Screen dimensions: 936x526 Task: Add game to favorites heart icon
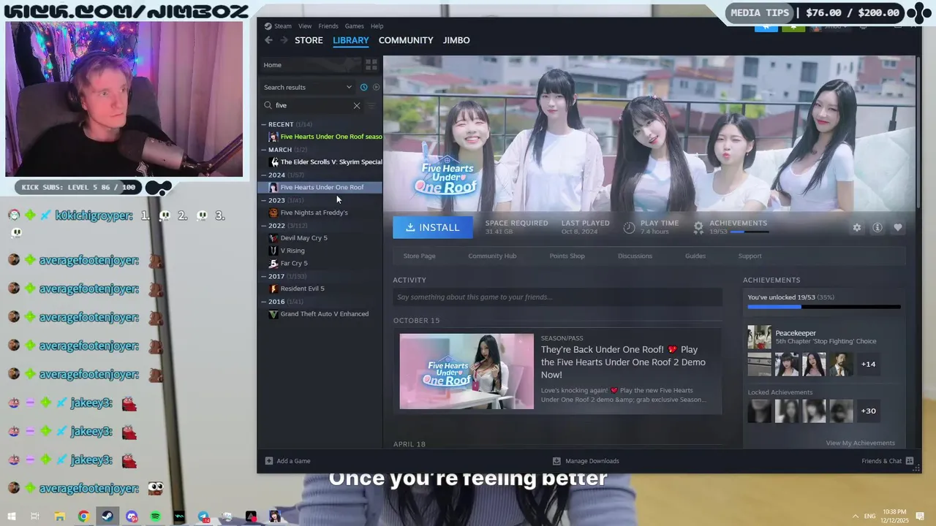coord(898,227)
